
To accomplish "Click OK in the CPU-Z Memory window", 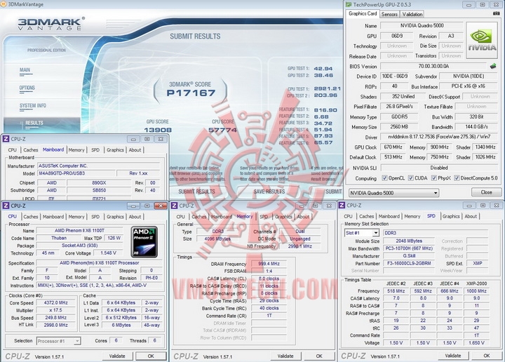I will coord(319,356).
